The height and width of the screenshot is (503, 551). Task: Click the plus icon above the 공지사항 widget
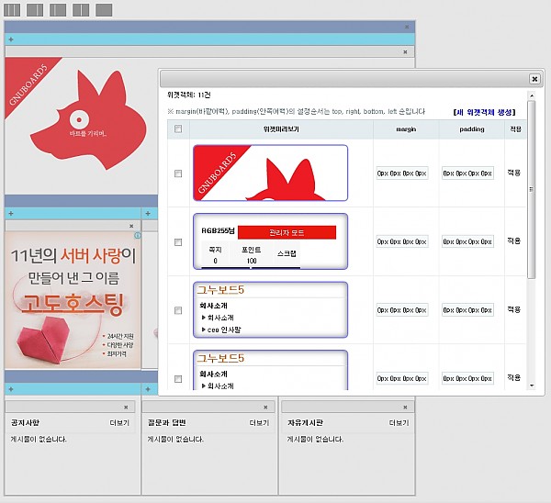(x=11, y=389)
